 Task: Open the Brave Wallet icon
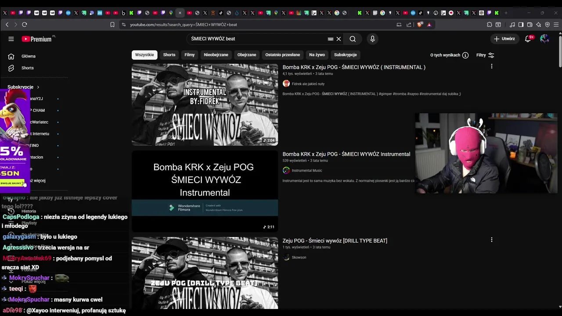coord(530,25)
